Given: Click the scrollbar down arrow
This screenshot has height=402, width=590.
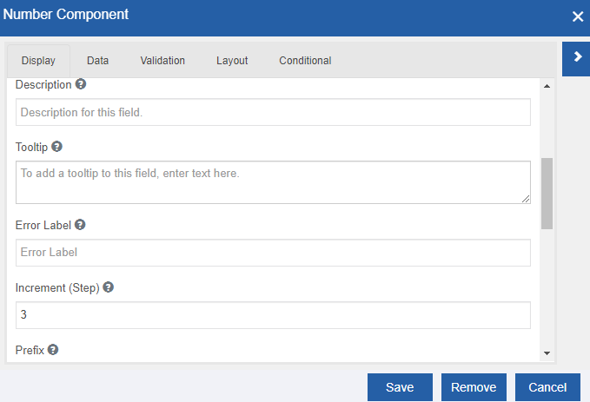Looking at the screenshot, I should (547, 353).
